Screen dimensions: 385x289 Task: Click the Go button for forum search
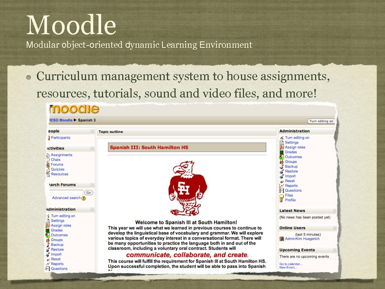pyautogui.click(x=88, y=193)
